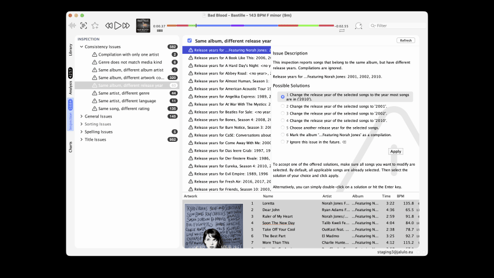
Task: Open the Angelika Express release years issue
Action: coord(227,96)
